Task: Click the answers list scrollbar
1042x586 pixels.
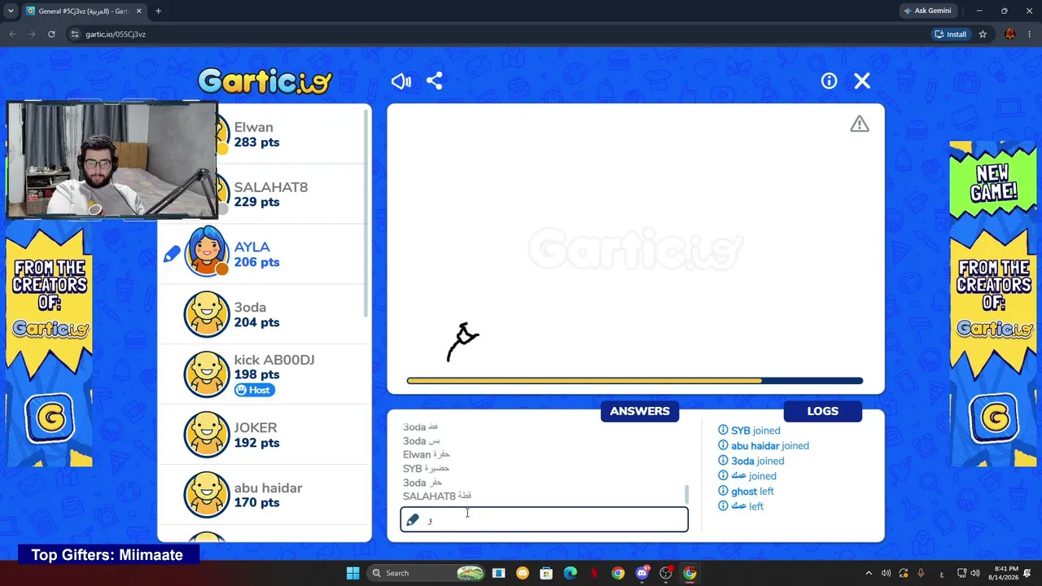Action: click(x=687, y=494)
